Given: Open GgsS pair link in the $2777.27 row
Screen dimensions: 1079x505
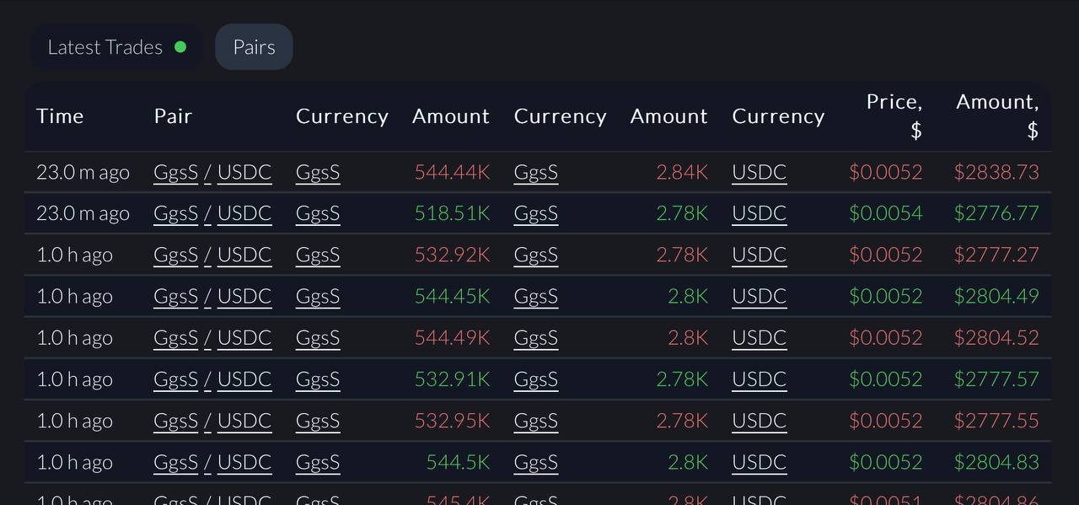Looking at the screenshot, I should click(x=175, y=255).
